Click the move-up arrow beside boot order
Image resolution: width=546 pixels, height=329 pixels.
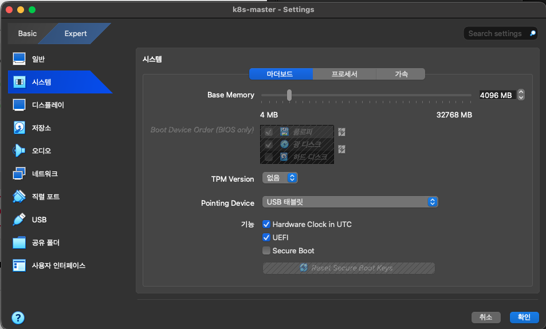341,132
